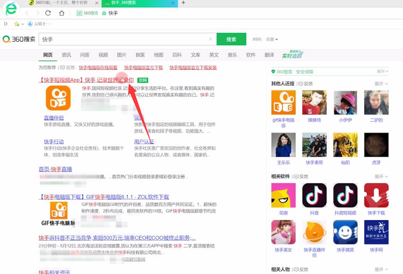Open the 二驴的 photo
The image size is (403, 274).
pos(376,102)
